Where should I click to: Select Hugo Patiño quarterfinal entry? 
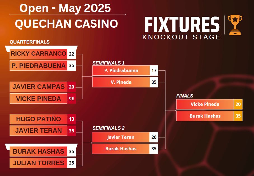[39, 119]
